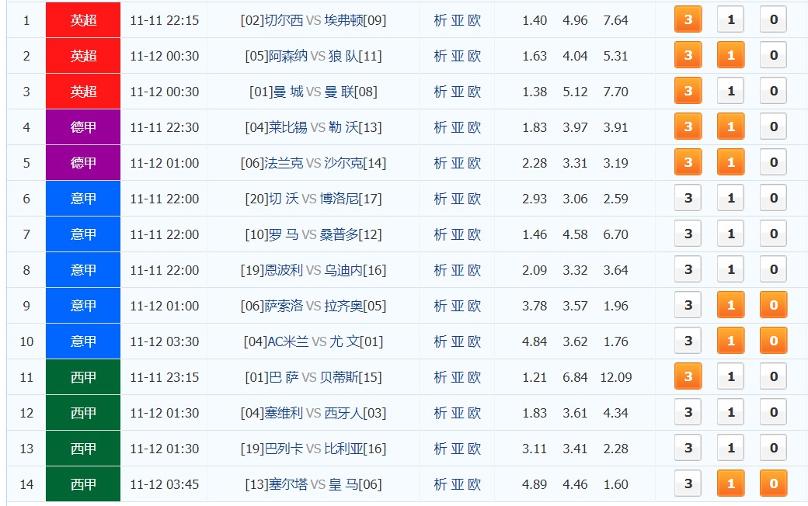Image resolution: width=808 pixels, height=506 pixels.
Task: Click team name 沙尔克
Action: pos(343,163)
